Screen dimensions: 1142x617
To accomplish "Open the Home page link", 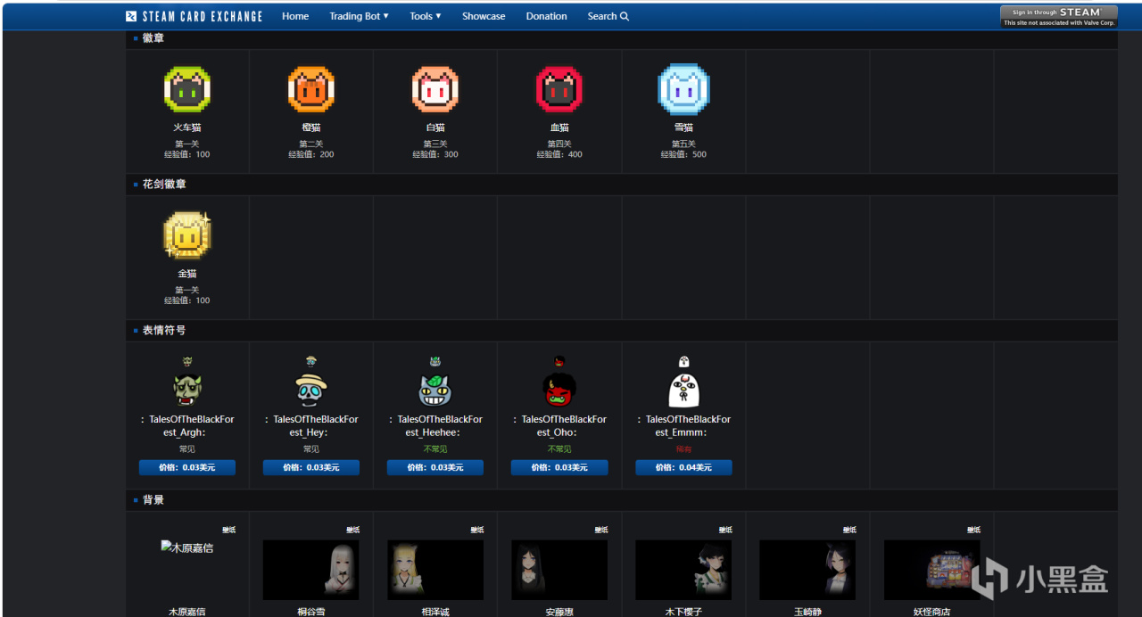I will [x=295, y=16].
